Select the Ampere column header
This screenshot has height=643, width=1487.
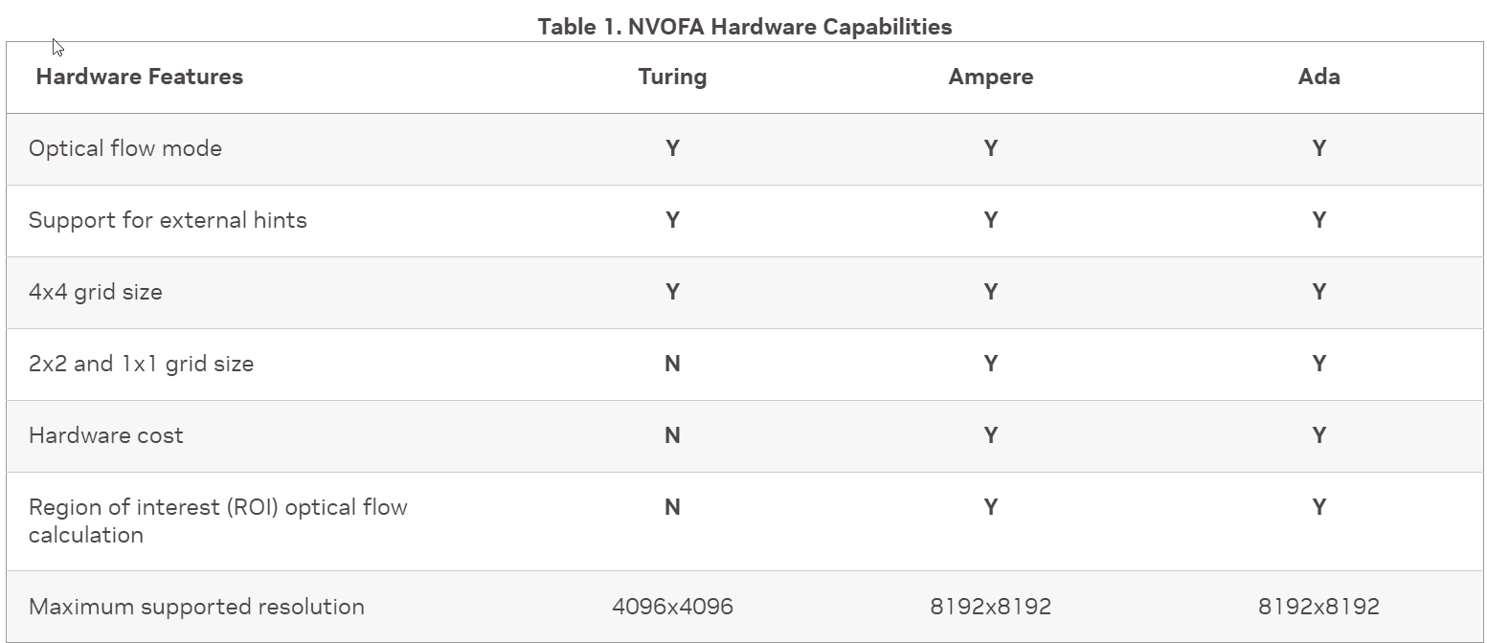coord(990,77)
